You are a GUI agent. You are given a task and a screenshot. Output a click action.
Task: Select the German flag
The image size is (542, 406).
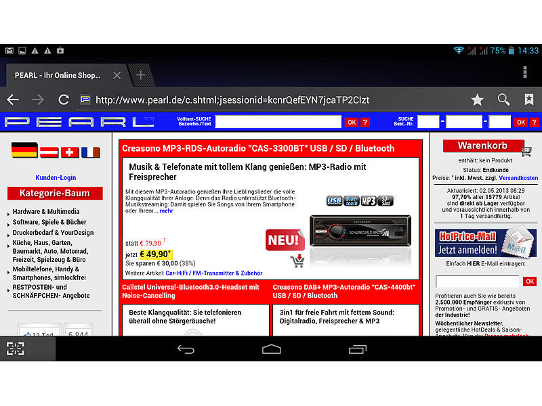pos(24,150)
